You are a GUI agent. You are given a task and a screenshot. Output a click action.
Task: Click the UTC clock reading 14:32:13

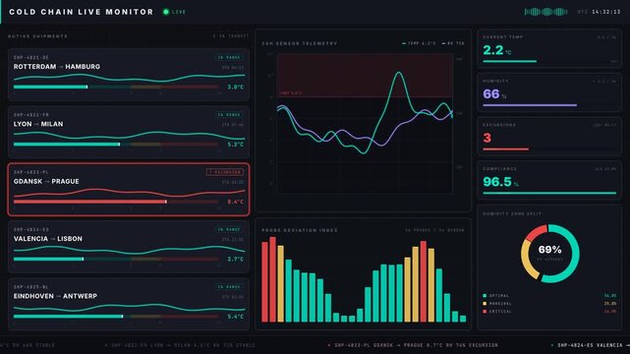coord(605,12)
